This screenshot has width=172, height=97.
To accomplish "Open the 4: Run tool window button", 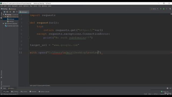I will point(6,92).
